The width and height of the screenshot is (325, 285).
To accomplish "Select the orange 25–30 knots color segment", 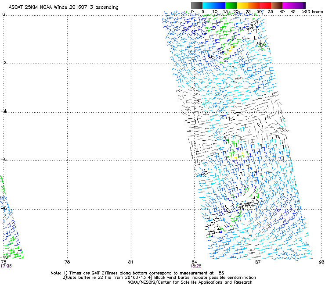I will point(254,5).
